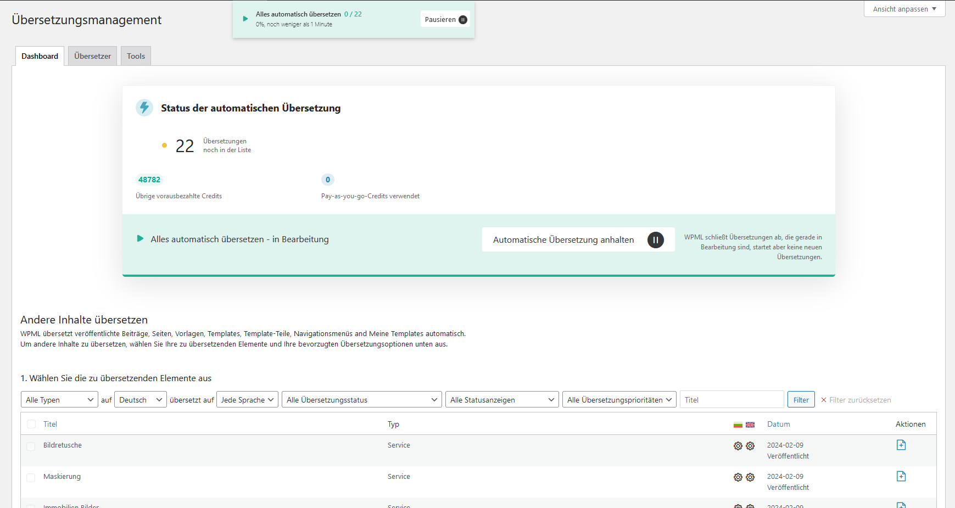Click the English flag column header icon
Screen dimensions: 955x508
coord(750,425)
